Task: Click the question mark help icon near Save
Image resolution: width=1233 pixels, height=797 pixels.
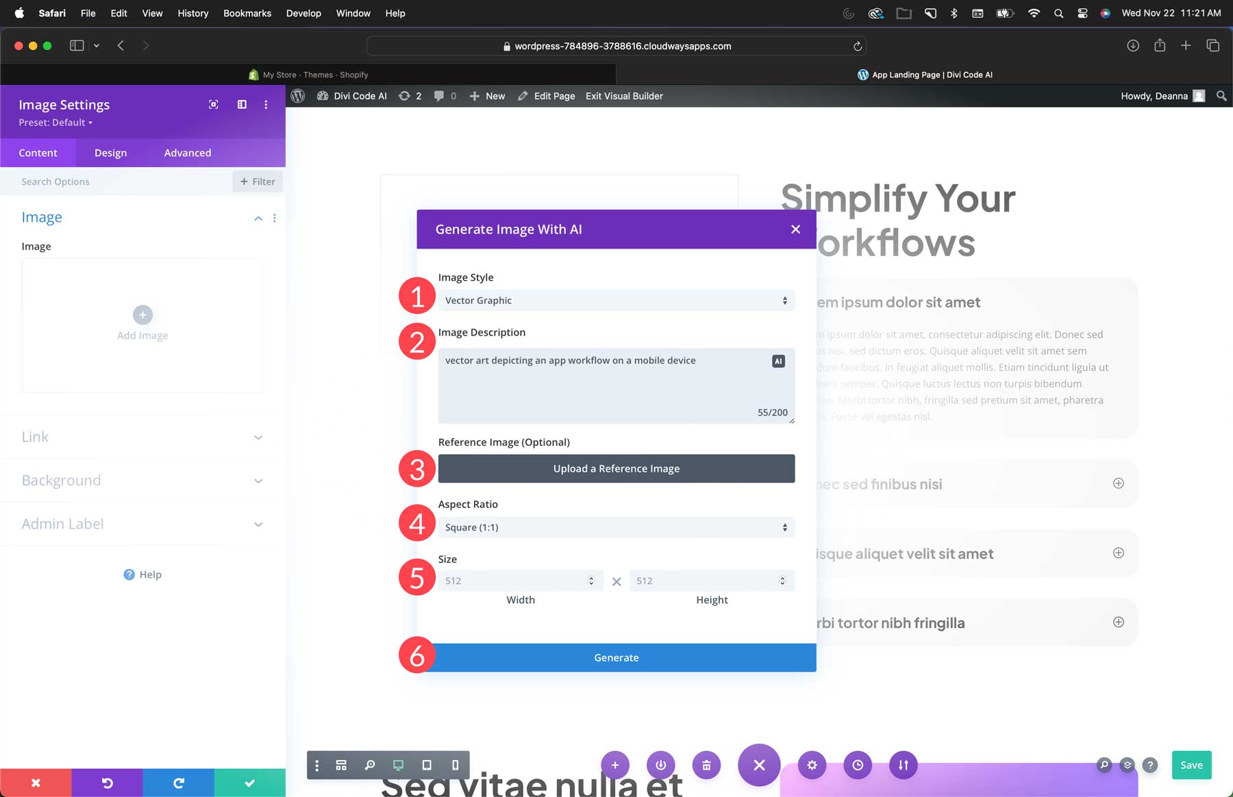Action: [x=1151, y=765]
